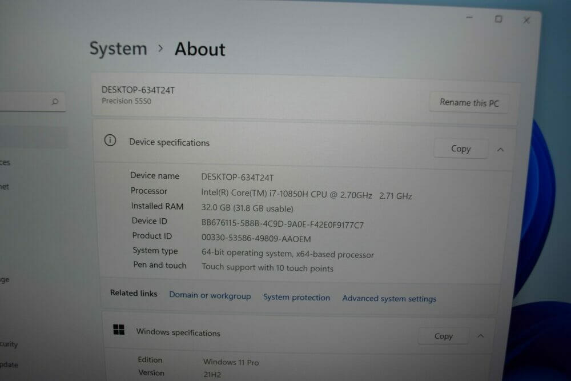The image size is (571, 381).
Task: Click the Installed RAM label
Action: click(x=158, y=206)
